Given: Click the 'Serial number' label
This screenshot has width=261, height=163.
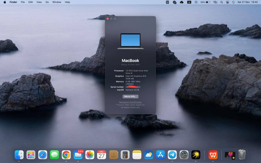Looking at the screenshot, I should (x=117, y=87).
